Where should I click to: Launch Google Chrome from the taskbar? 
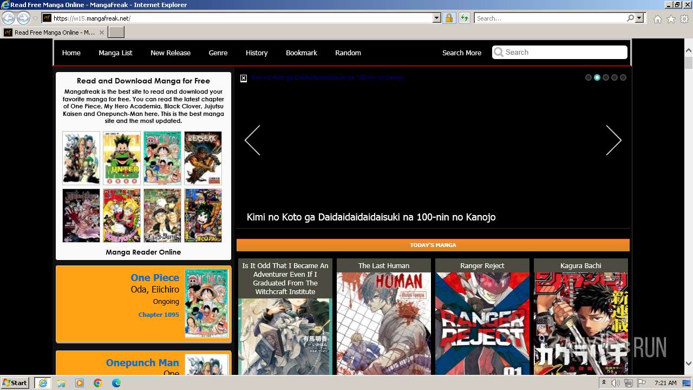click(x=98, y=383)
